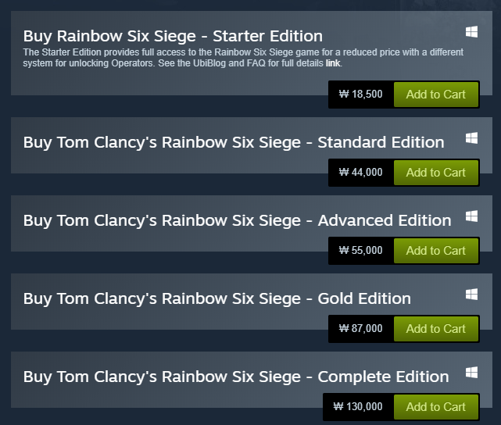Click the ₩ 18,500 price label
Image resolution: width=501 pixels, height=425 pixels.
pyautogui.click(x=361, y=95)
